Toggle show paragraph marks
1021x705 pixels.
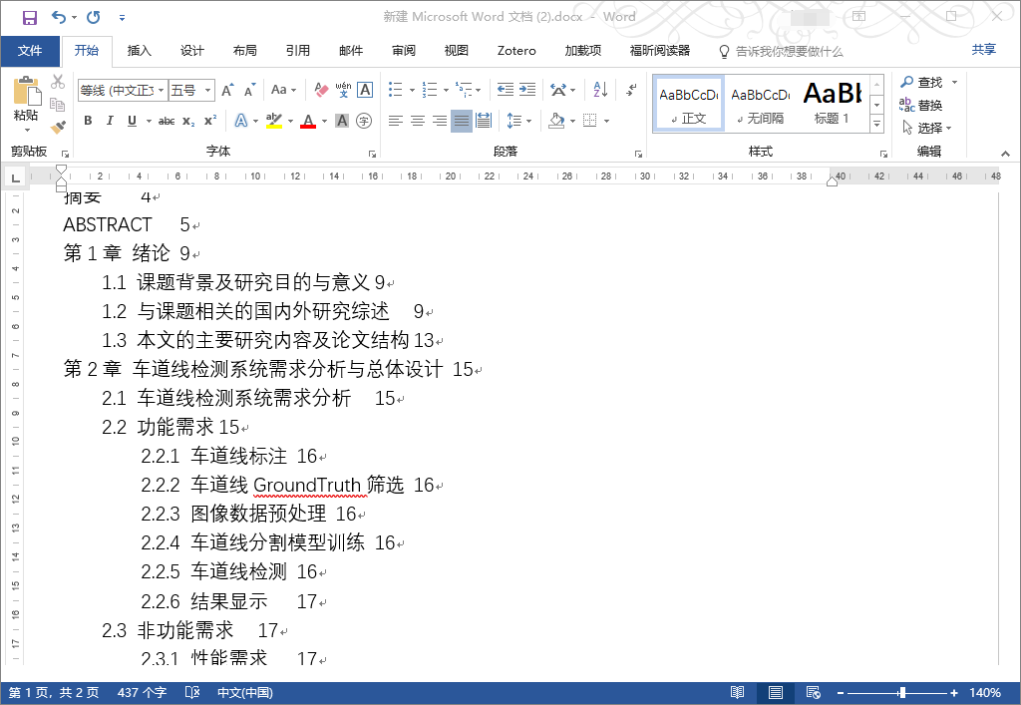click(x=631, y=90)
